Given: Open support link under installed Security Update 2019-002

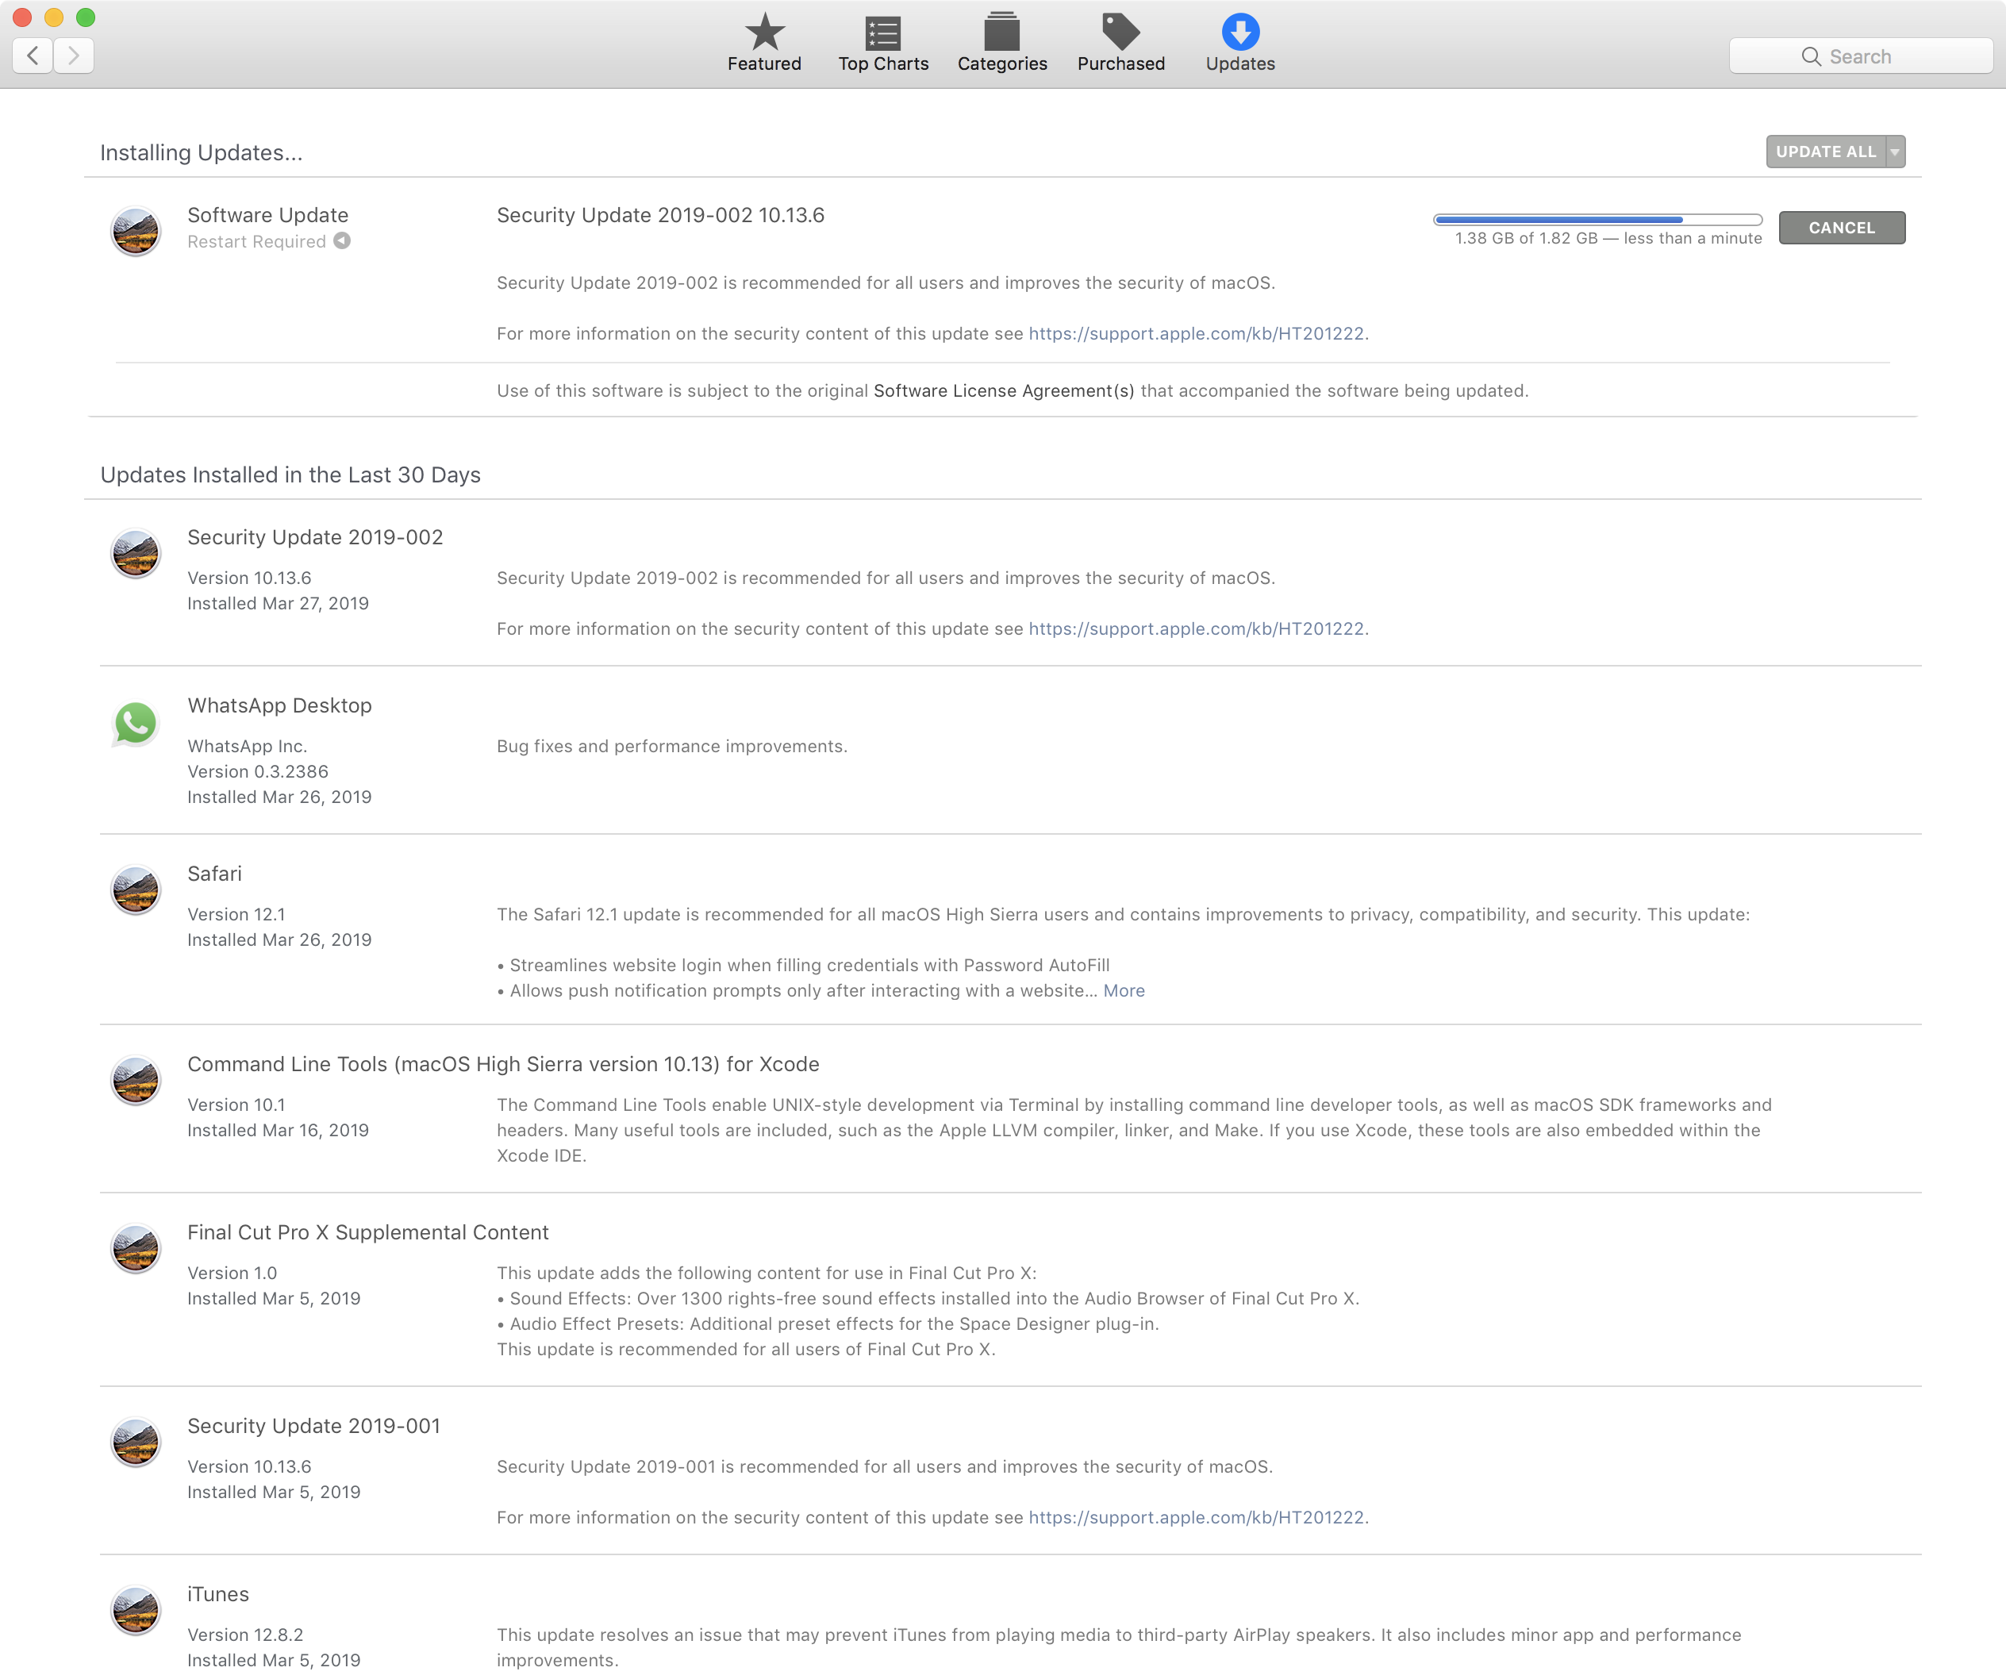Looking at the screenshot, I should coord(1196,628).
